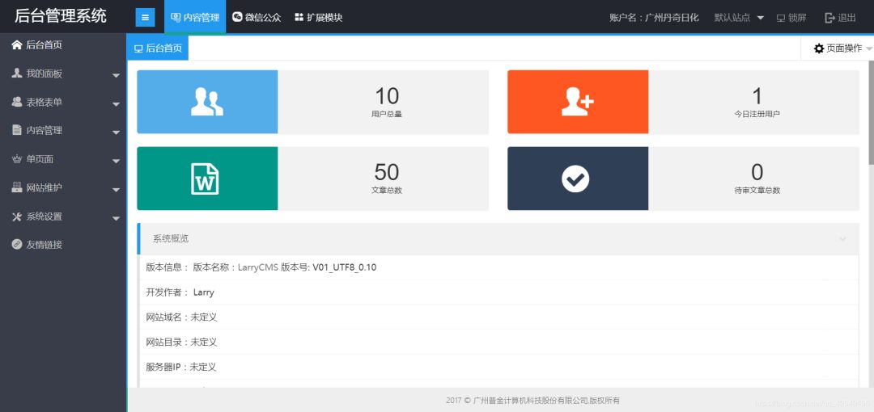This screenshot has width=874, height=412.
Task: Click the grid icon beside 扩展模块
Action: pos(299,17)
